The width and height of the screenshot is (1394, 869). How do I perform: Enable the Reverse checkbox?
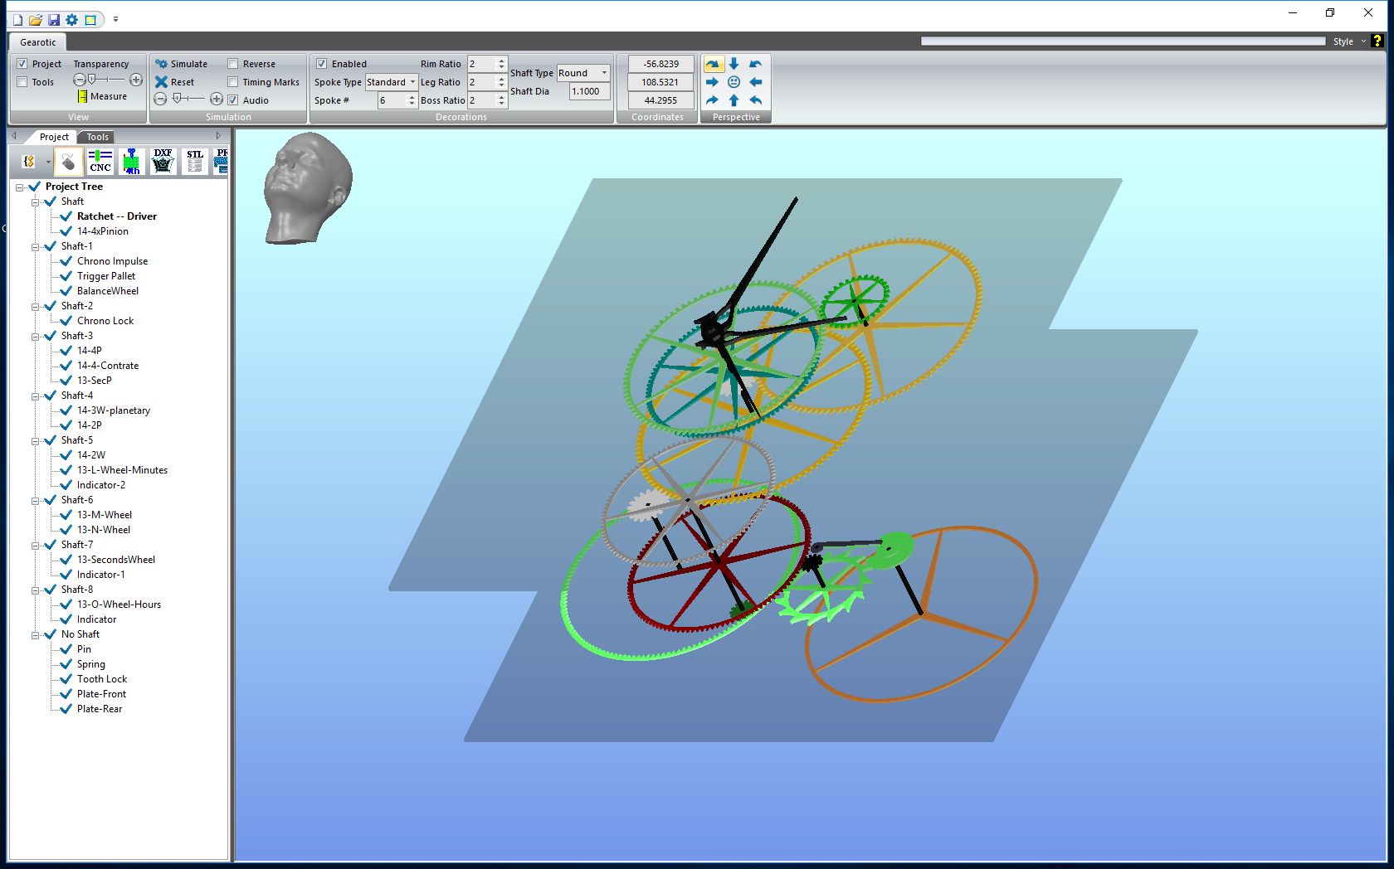[x=233, y=64]
